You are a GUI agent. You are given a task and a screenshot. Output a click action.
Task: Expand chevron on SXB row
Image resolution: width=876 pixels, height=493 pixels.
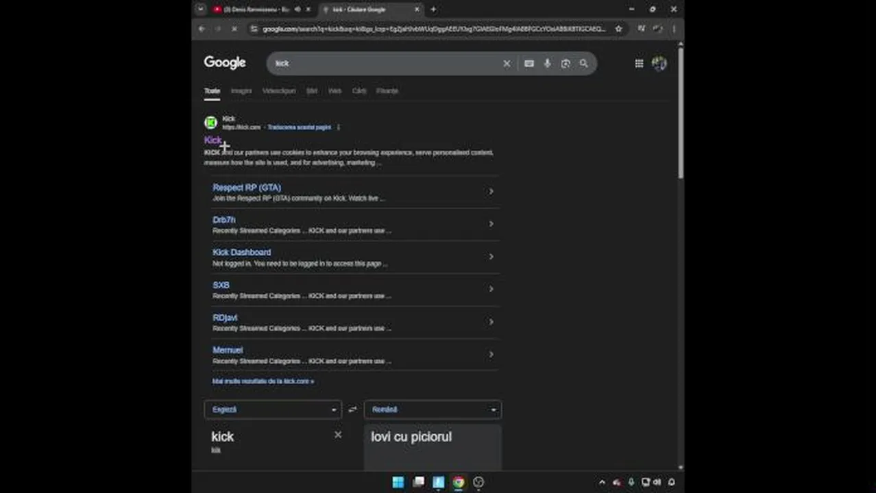click(491, 289)
